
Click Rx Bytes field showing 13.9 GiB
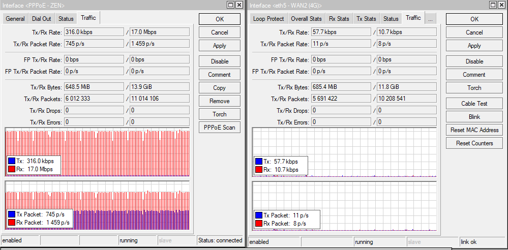pos(160,87)
